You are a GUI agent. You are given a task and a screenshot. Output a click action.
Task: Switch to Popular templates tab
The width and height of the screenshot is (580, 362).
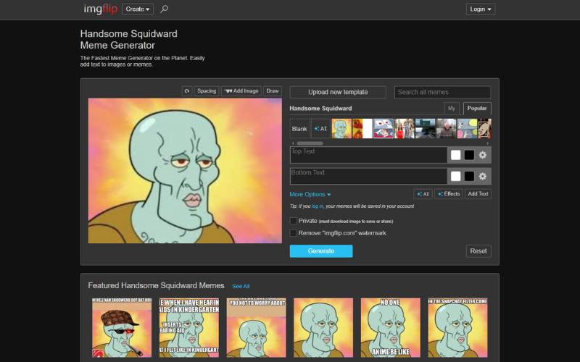click(477, 108)
